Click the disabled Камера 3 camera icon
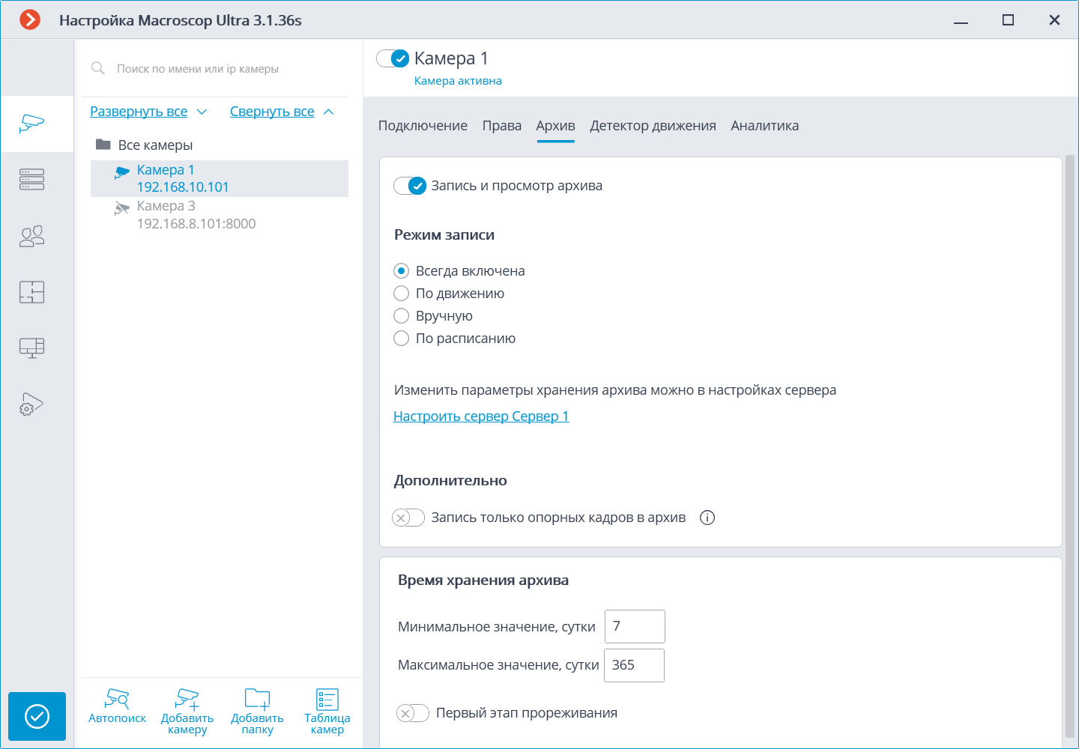This screenshot has height=749, width=1079. coord(122,208)
